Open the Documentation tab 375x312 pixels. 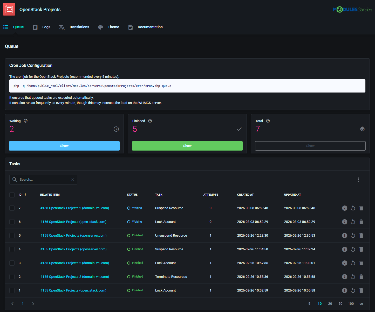click(145, 27)
